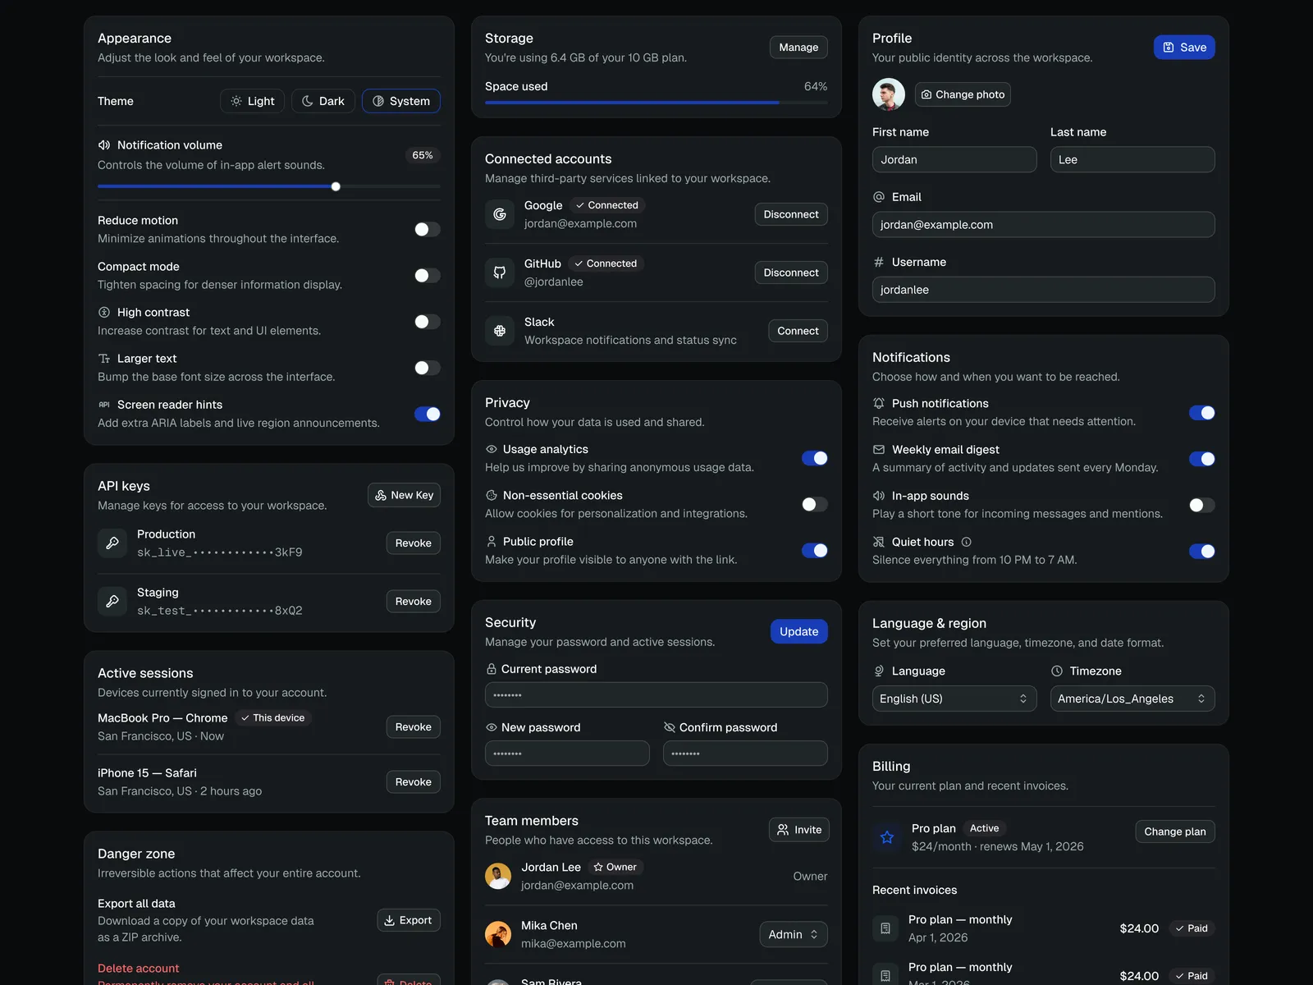The width and height of the screenshot is (1313, 985).
Task: Click the Staging key icon
Action: click(112, 601)
